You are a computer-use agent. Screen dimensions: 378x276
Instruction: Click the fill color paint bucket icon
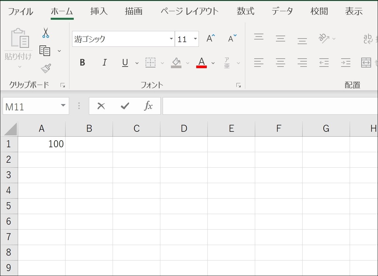tap(176, 62)
